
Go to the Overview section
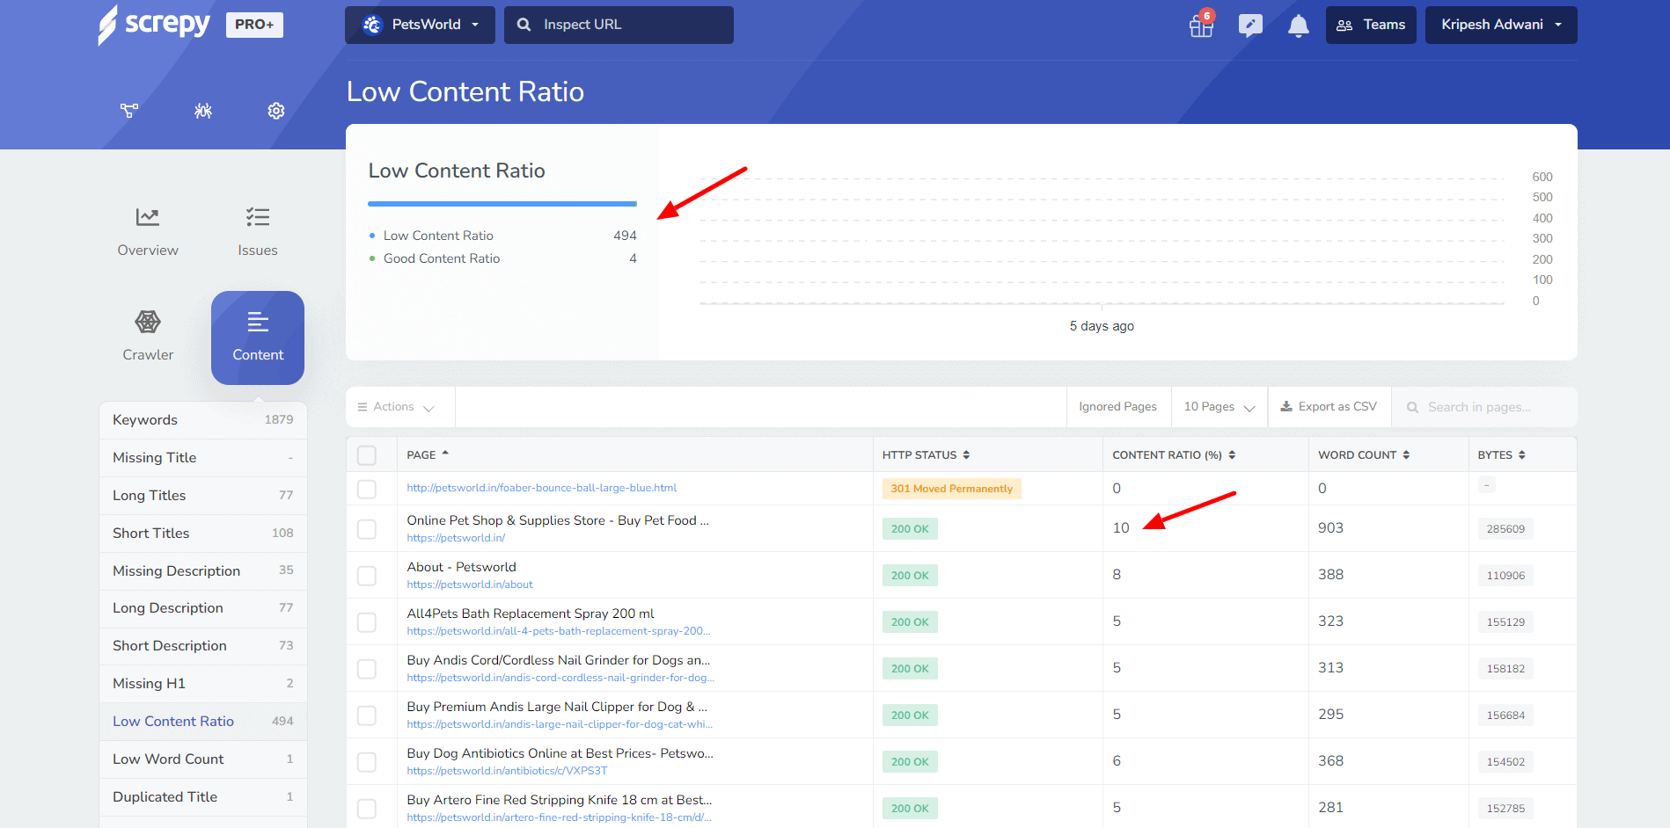148,232
